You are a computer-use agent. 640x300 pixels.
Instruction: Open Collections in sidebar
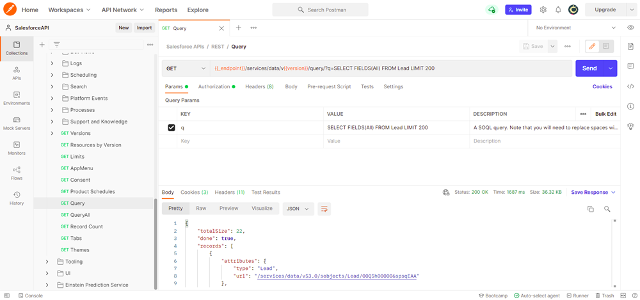tap(17, 49)
